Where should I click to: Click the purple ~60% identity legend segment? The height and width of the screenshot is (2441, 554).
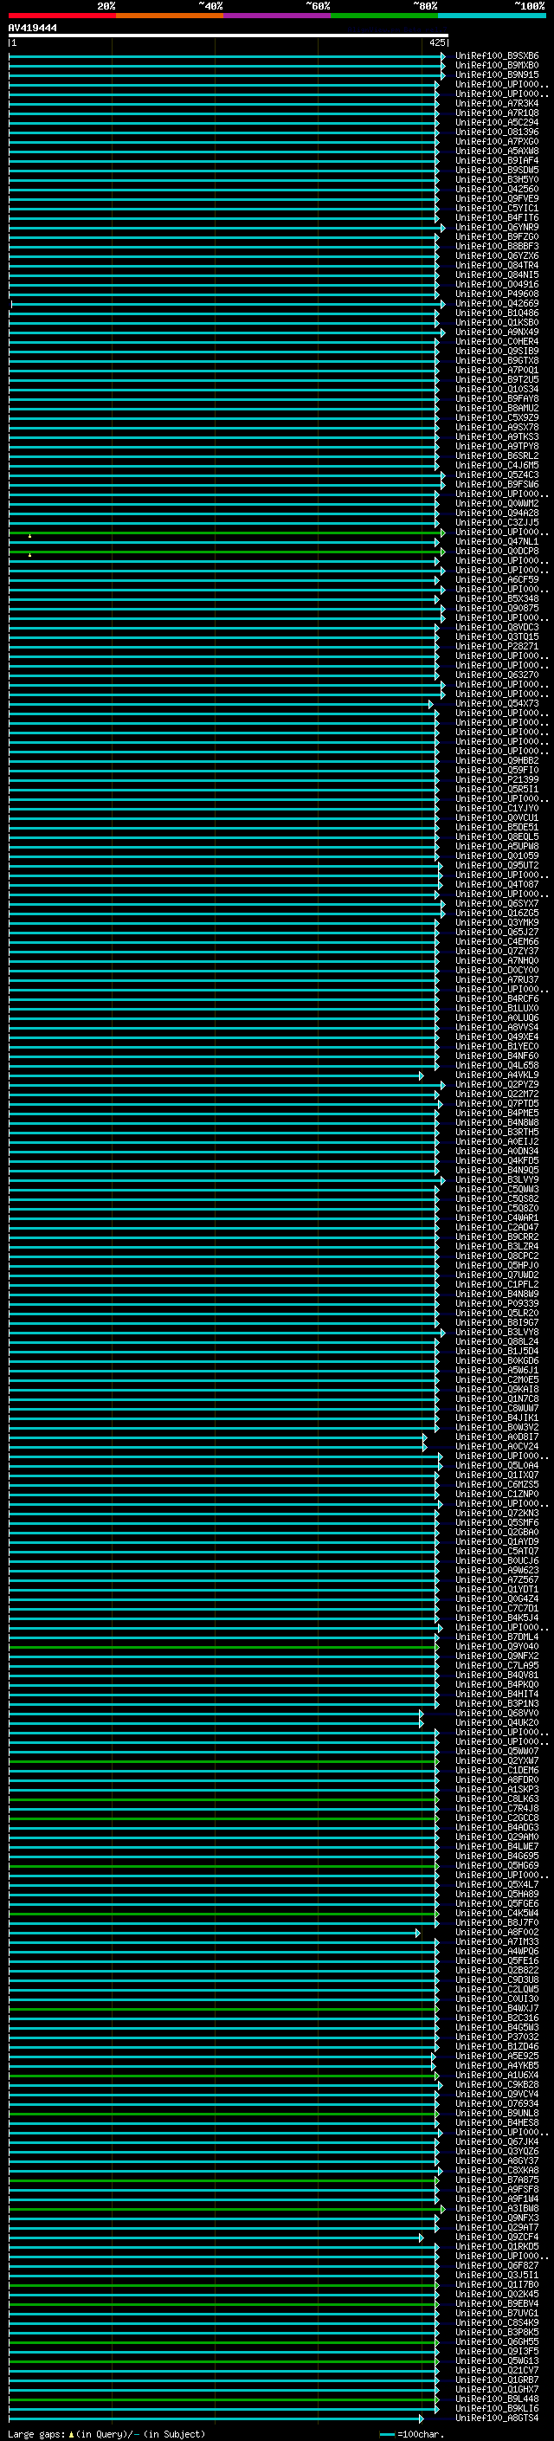pos(278,16)
